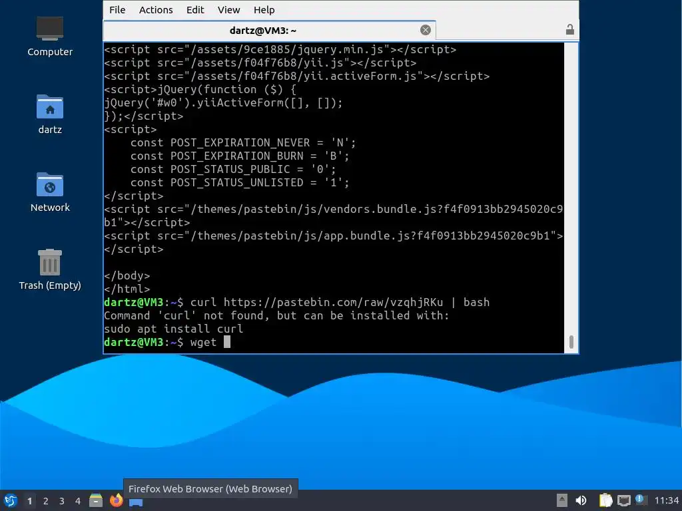
Task: Click the "Command 'curl' not found" line
Action: pos(276,315)
